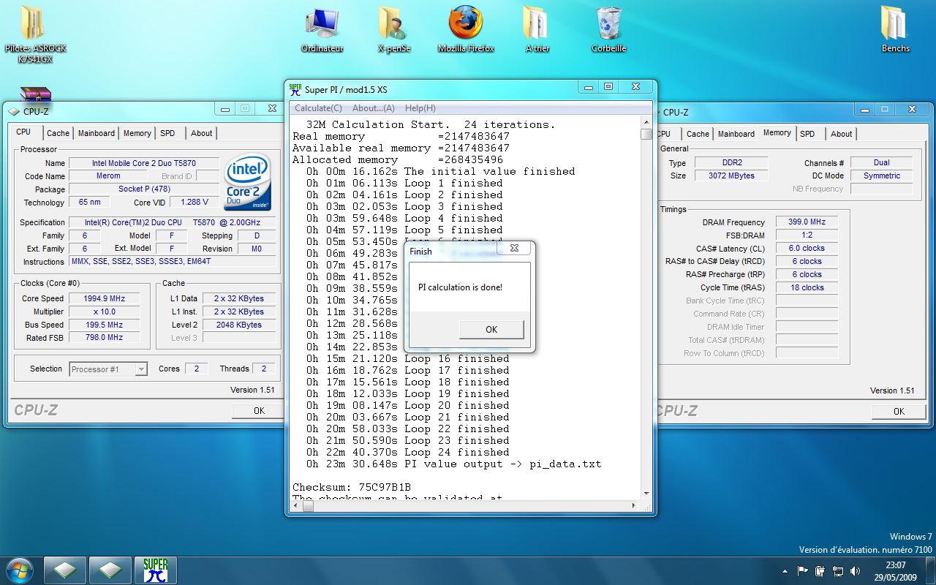The image size is (936, 585).
Task: Click the network tray icon
Action: click(837, 570)
